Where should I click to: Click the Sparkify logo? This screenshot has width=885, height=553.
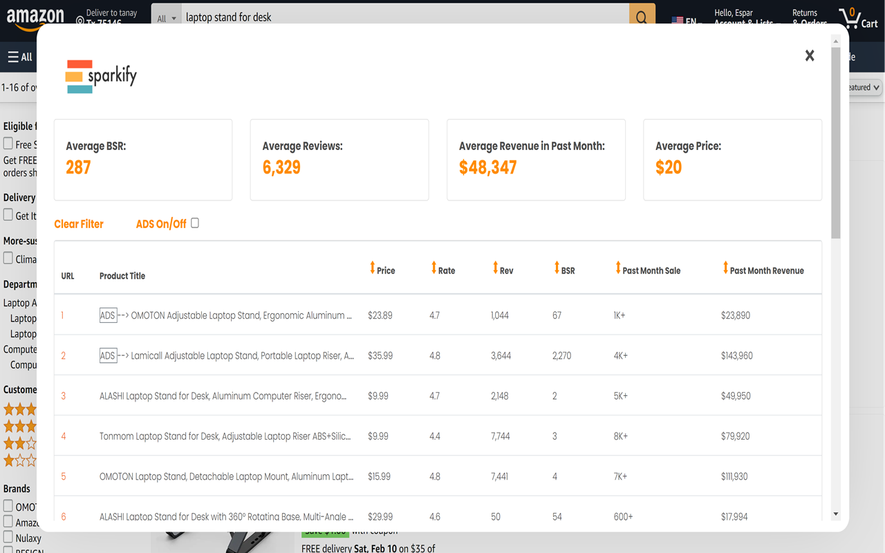(101, 76)
